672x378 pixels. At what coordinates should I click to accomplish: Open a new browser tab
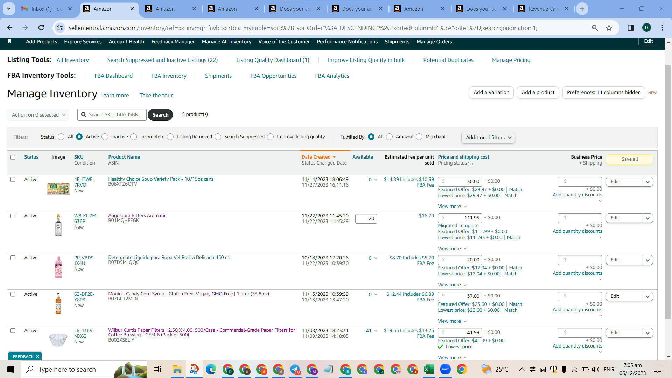(x=582, y=9)
